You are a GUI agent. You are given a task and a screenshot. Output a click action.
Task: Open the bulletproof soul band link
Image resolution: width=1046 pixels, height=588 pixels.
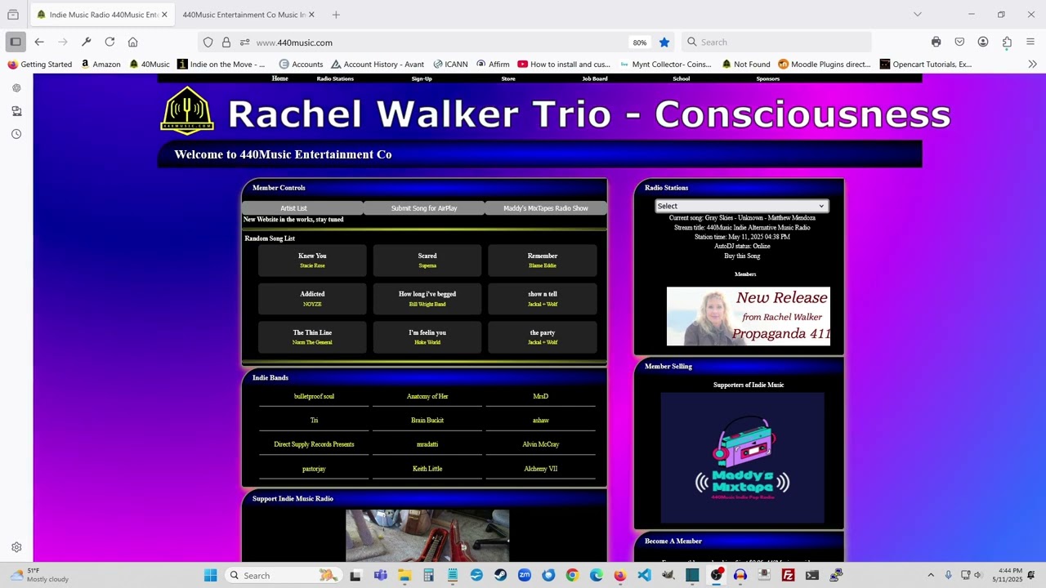pyautogui.click(x=314, y=396)
